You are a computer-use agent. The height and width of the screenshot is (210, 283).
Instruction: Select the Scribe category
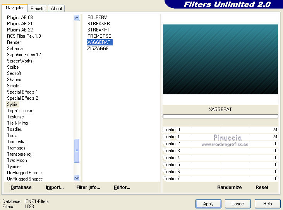click(x=13, y=67)
